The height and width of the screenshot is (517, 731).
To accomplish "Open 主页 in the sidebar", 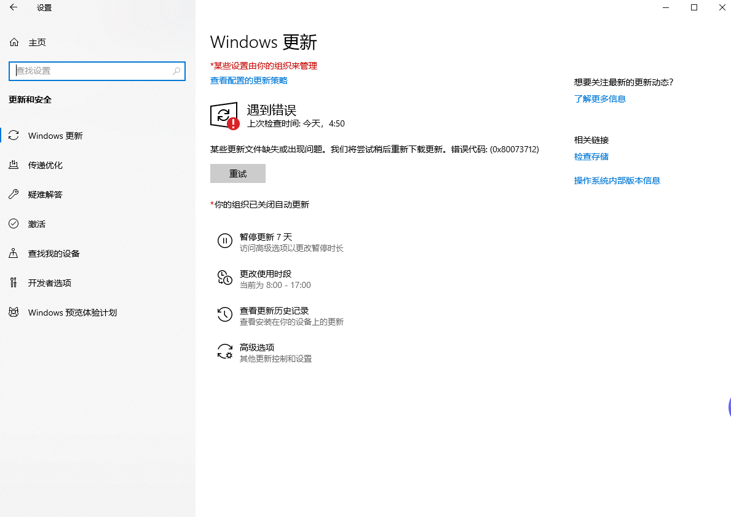I will point(38,42).
